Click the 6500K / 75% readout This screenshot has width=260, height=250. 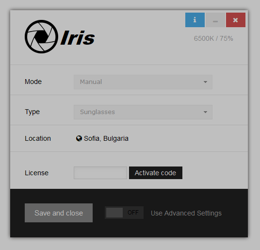click(x=213, y=38)
